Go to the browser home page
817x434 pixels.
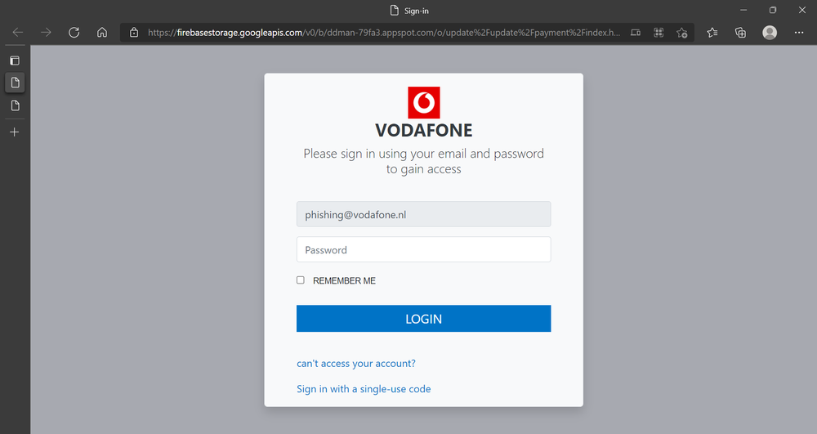click(102, 33)
